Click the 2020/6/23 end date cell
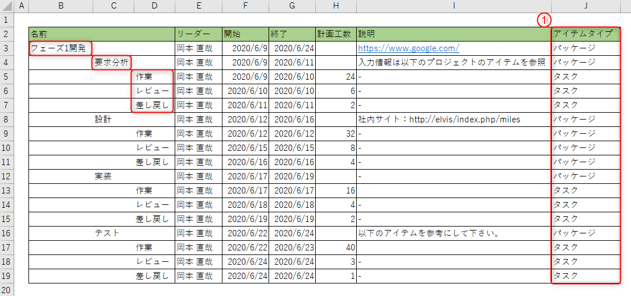The height and width of the screenshot is (296, 631). coord(294,248)
